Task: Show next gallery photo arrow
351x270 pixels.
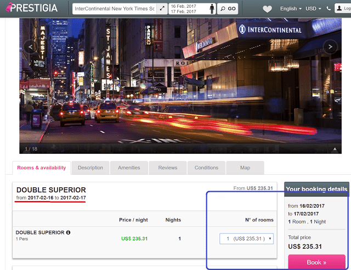Action: click(330, 47)
